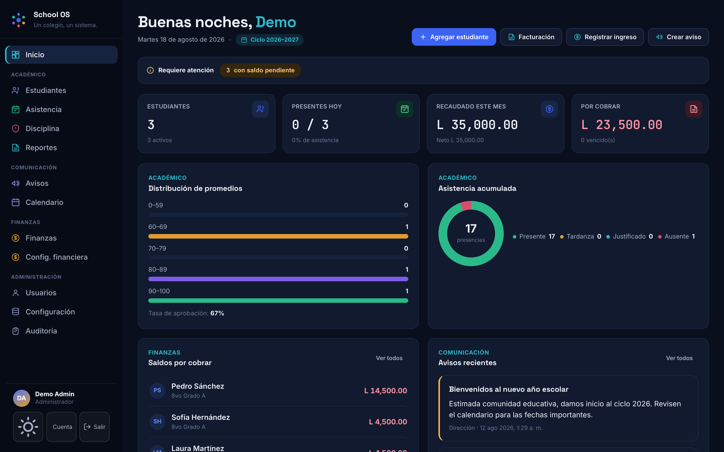
Task: Click the invoice icon in Por Cobrar card
Action: pyautogui.click(x=694, y=109)
